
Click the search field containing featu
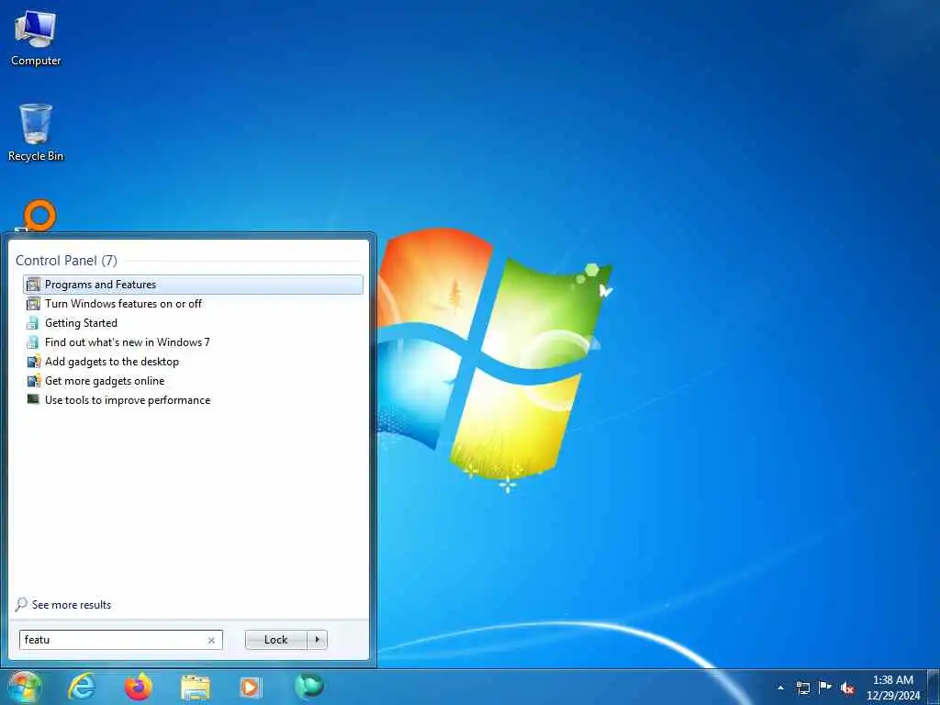(120, 640)
